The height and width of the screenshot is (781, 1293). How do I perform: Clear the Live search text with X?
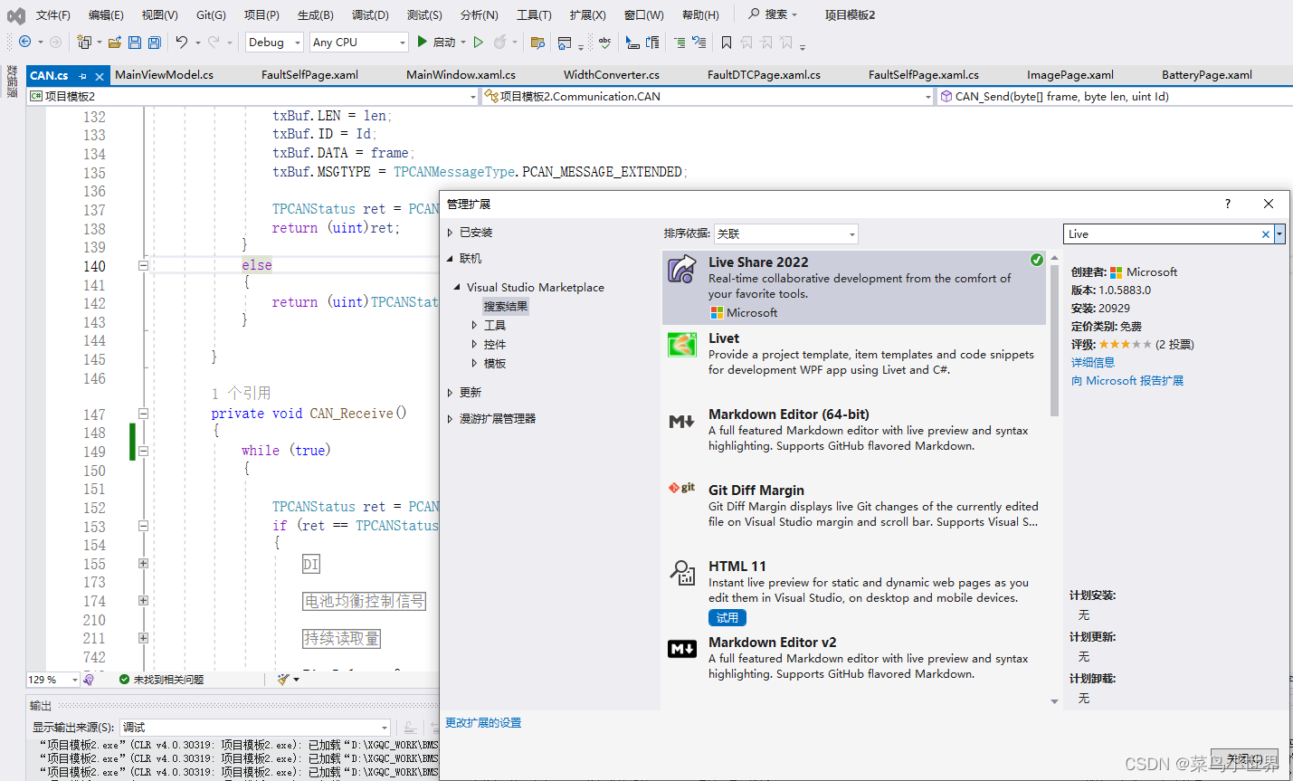point(1266,233)
